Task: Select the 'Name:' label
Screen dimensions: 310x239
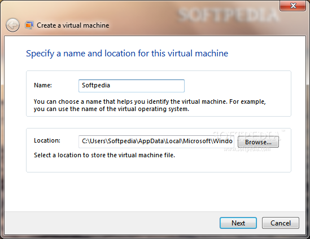Action: 43,85
